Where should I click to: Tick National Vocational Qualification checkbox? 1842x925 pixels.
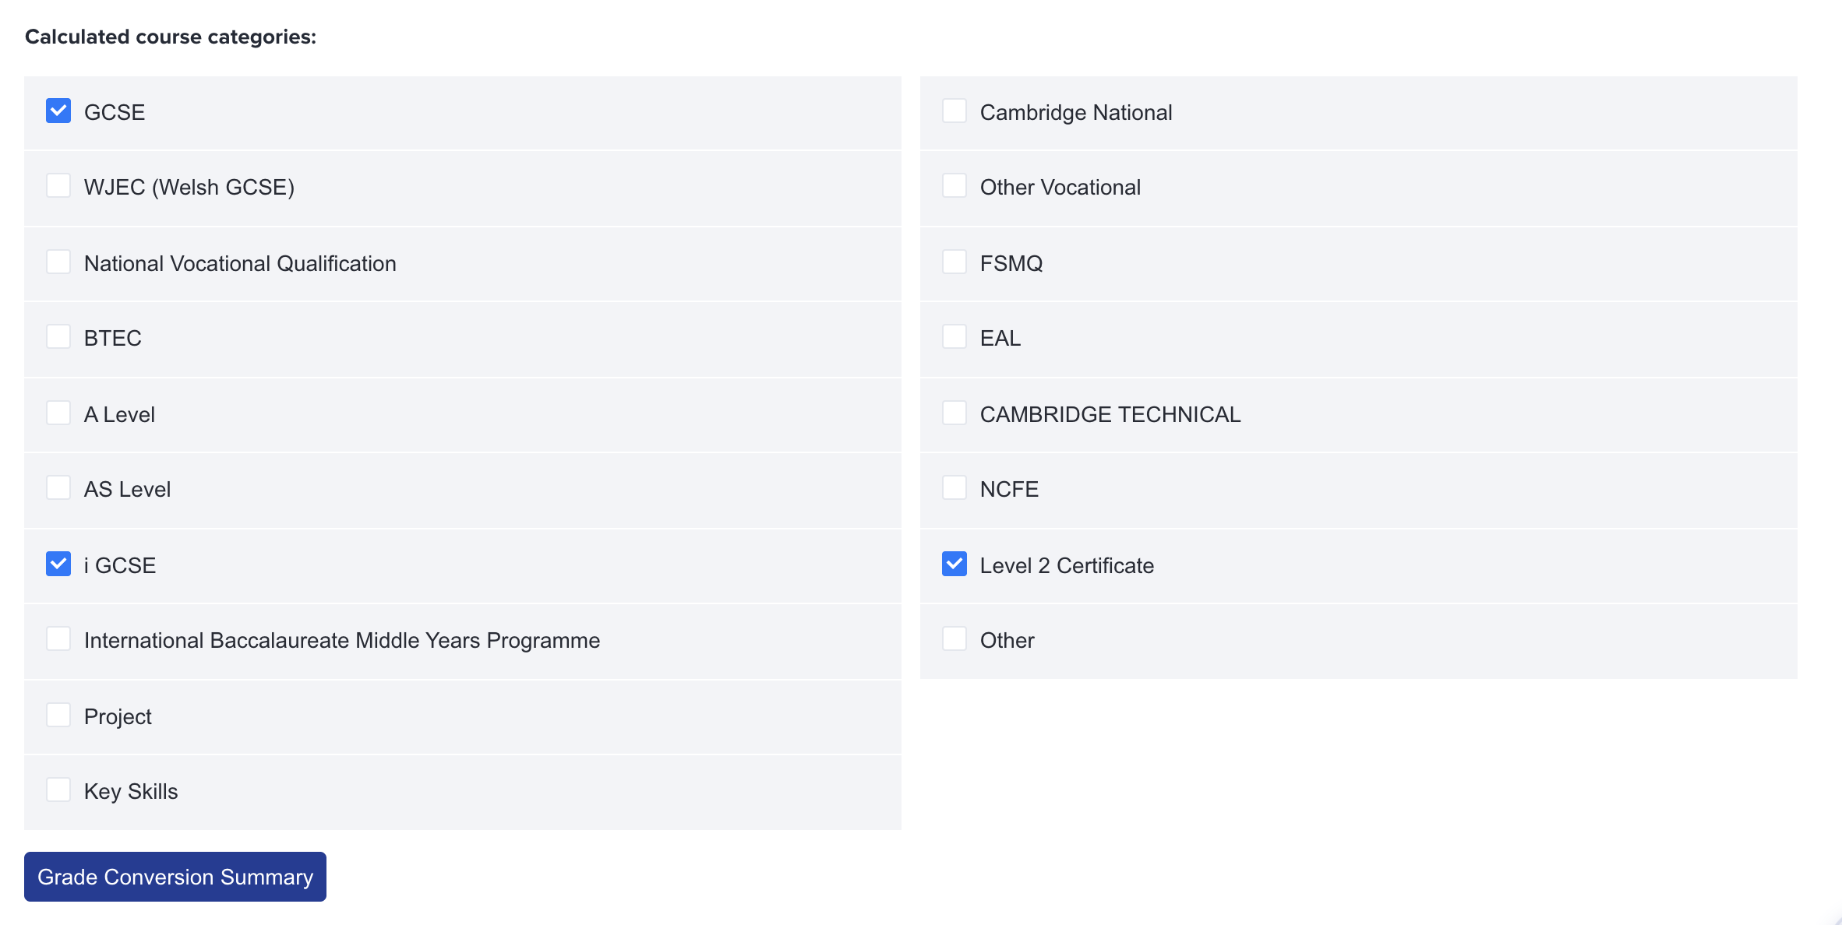[x=58, y=262]
